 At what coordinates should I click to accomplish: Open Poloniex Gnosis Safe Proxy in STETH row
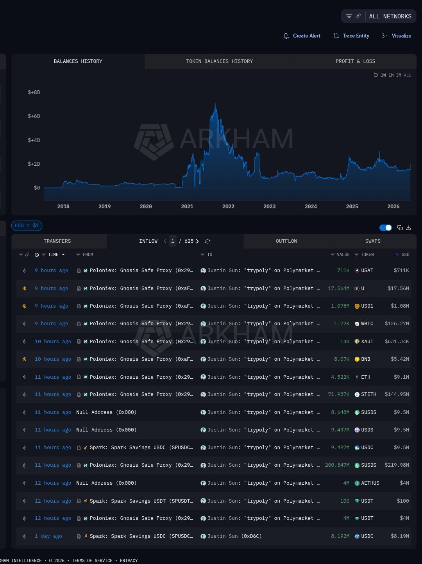pos(141,394)
